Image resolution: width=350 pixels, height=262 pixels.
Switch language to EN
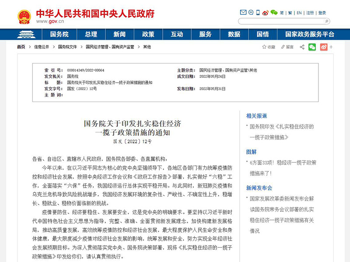click(299, 13)
